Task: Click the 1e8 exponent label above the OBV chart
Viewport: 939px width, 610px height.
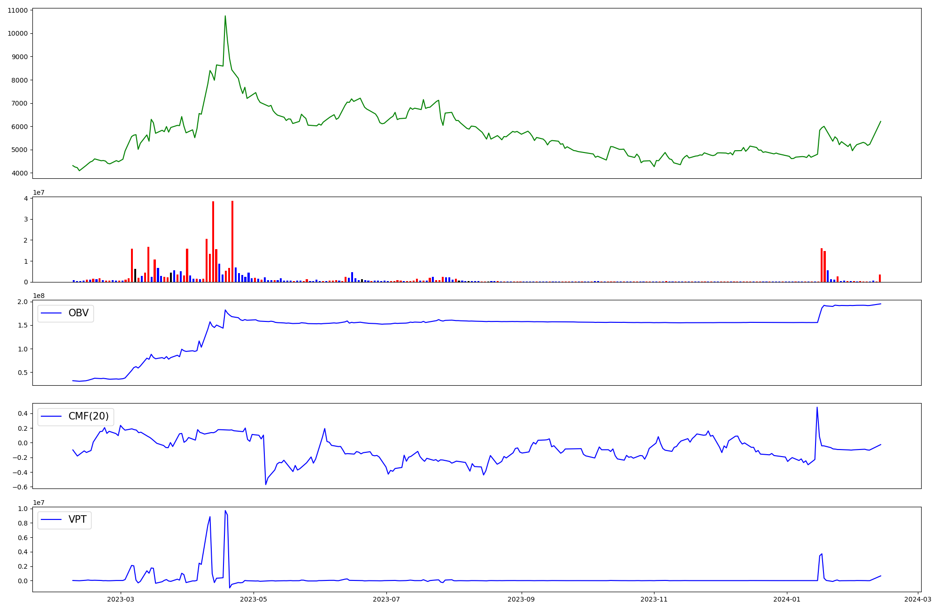Action: pos(38,296)
